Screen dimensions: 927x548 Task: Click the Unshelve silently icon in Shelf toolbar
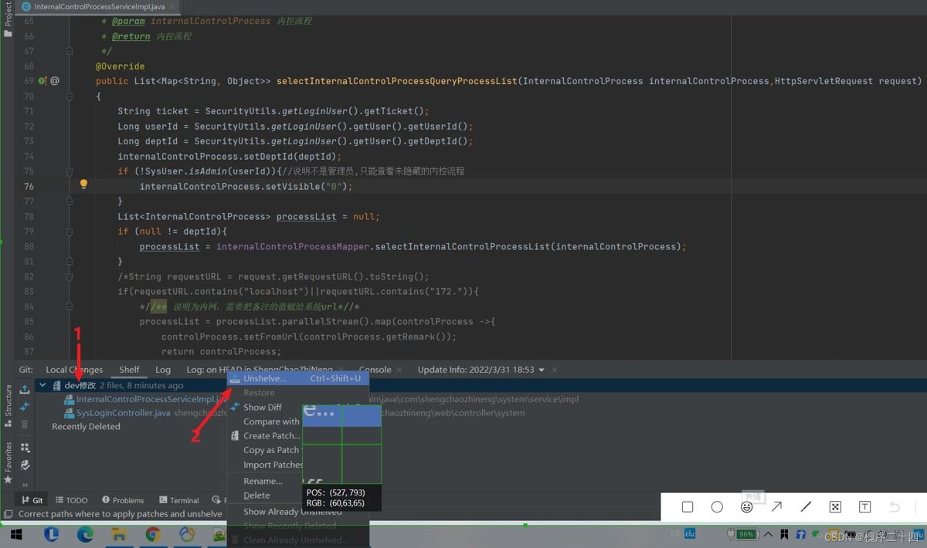click(25, 389)
